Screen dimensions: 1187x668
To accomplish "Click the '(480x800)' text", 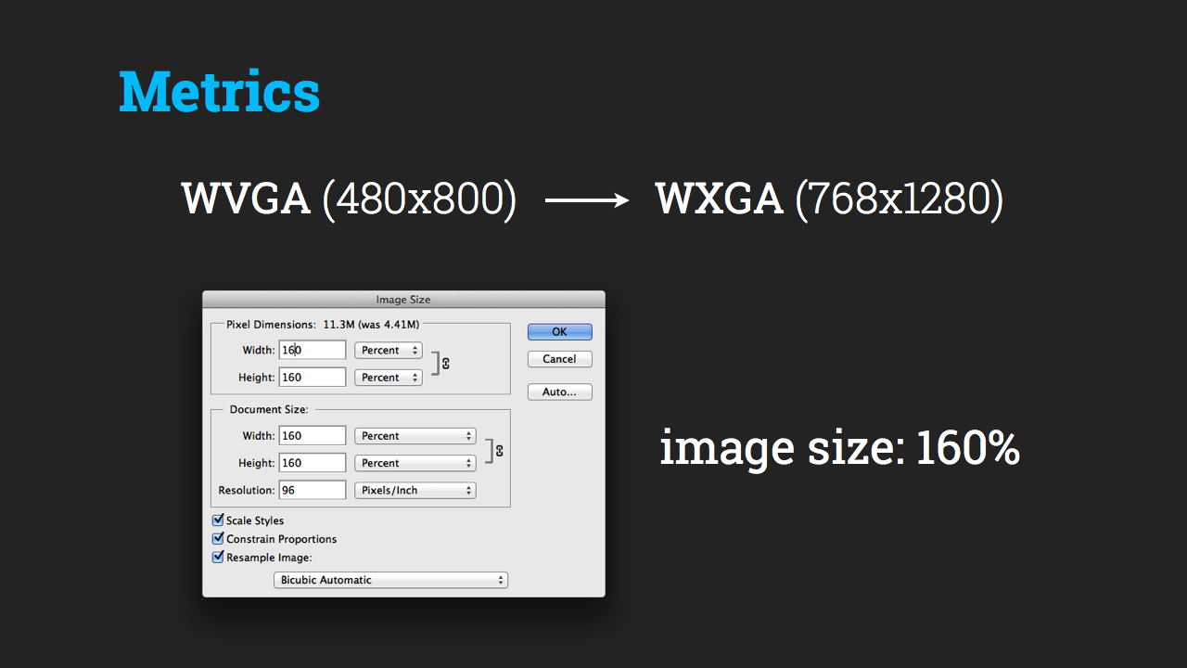I will [x=420, y=200].
